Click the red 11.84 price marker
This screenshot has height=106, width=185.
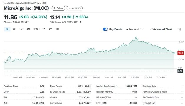coord(180,53)
